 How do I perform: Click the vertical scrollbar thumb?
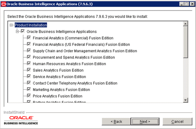click(185, 42)
